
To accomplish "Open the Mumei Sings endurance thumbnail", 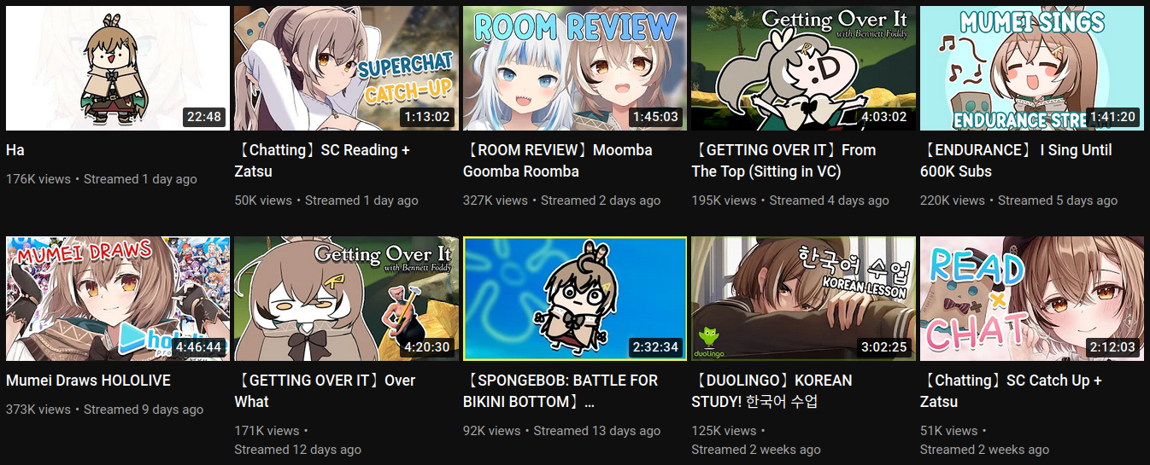I will (1032, 68).
